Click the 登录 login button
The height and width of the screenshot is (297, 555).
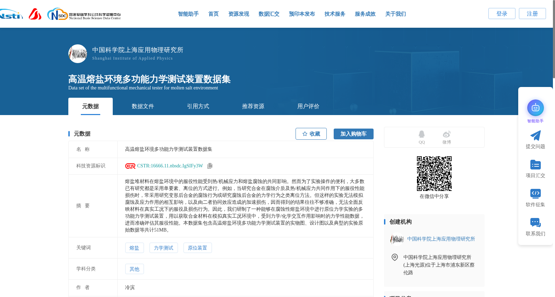(x=502, y=14)
